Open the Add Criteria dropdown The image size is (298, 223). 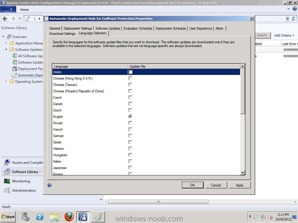[284, 35]
